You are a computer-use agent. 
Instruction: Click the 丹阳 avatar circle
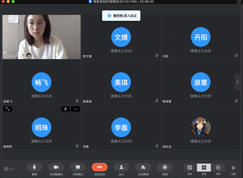tap(200, 37)
